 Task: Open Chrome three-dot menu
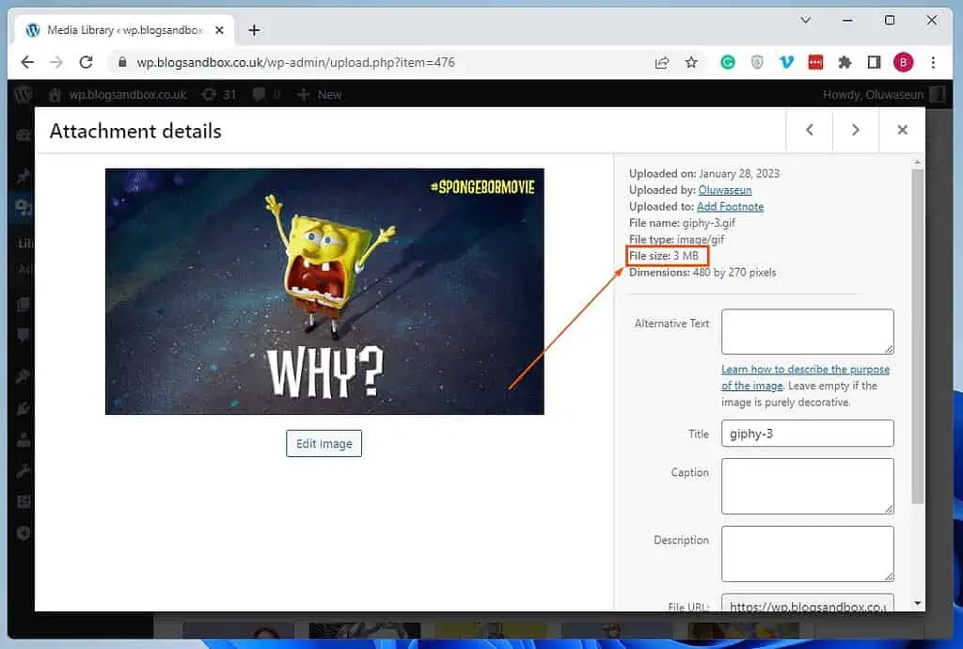pyautogui.click(x=933, y=62)
